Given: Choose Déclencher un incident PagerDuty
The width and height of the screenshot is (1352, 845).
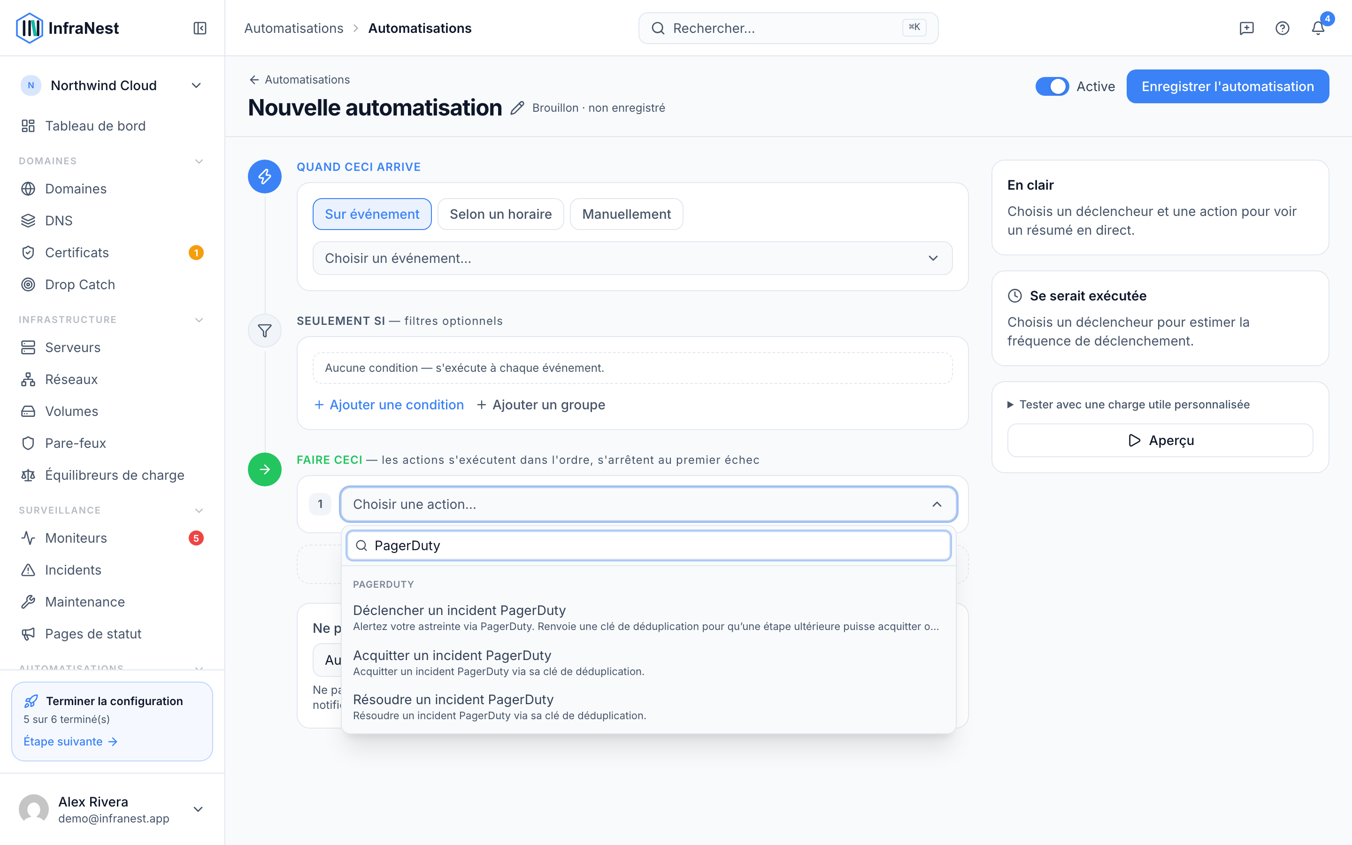Looking at the screenshot, I should tap(648, 617).
